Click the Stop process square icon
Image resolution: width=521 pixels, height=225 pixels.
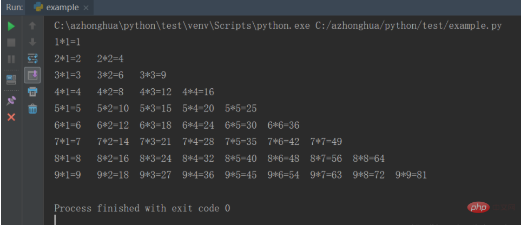click(11, 42)
